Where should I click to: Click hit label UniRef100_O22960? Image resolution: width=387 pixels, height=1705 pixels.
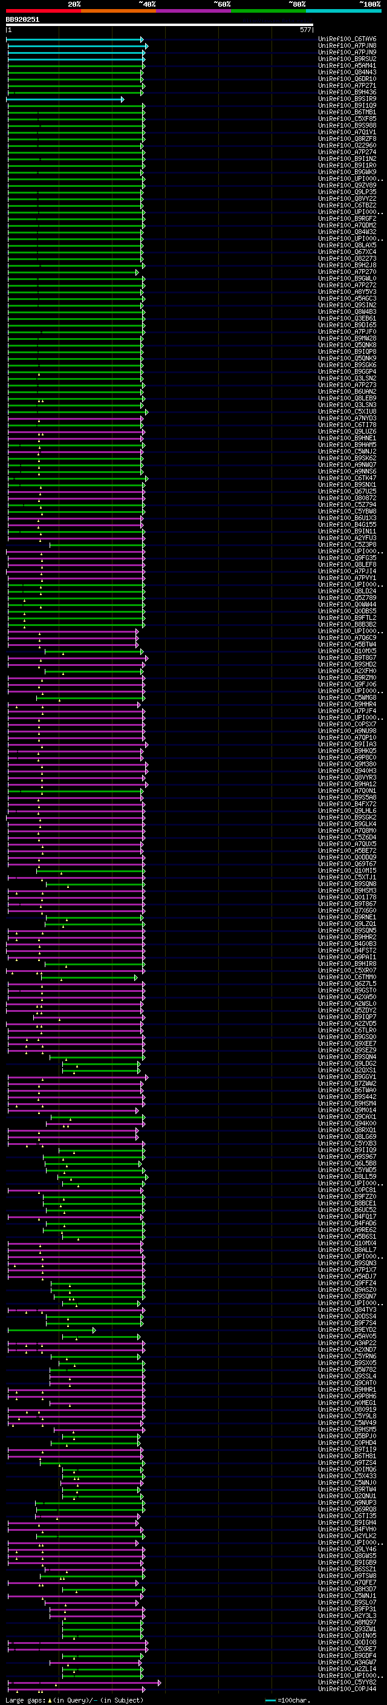coord(347,146)
